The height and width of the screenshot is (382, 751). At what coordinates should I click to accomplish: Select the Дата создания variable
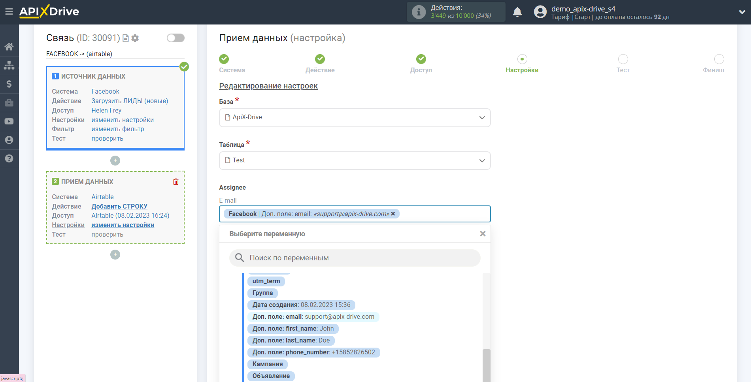(301, 305)
